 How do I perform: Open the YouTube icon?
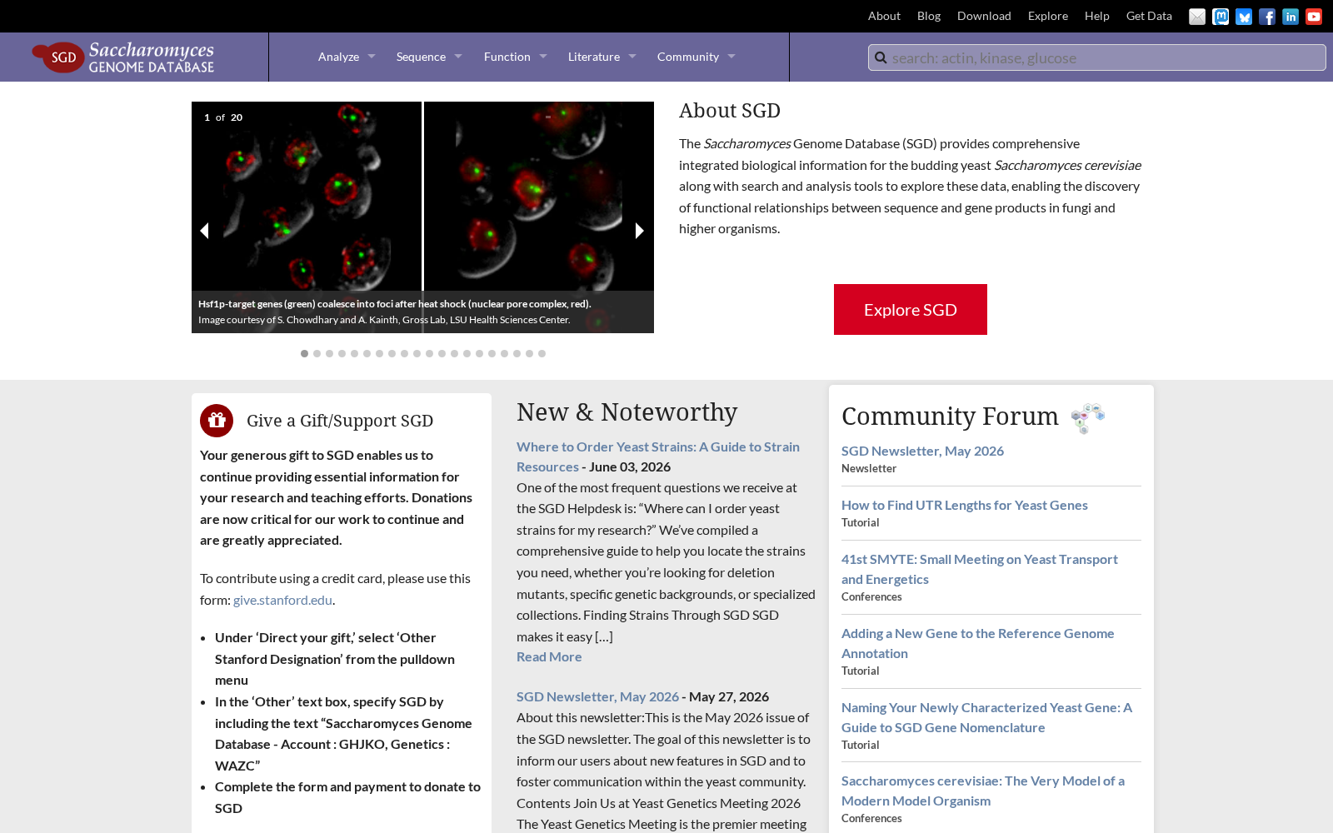pyautogui.click(x=1314, y=17)
